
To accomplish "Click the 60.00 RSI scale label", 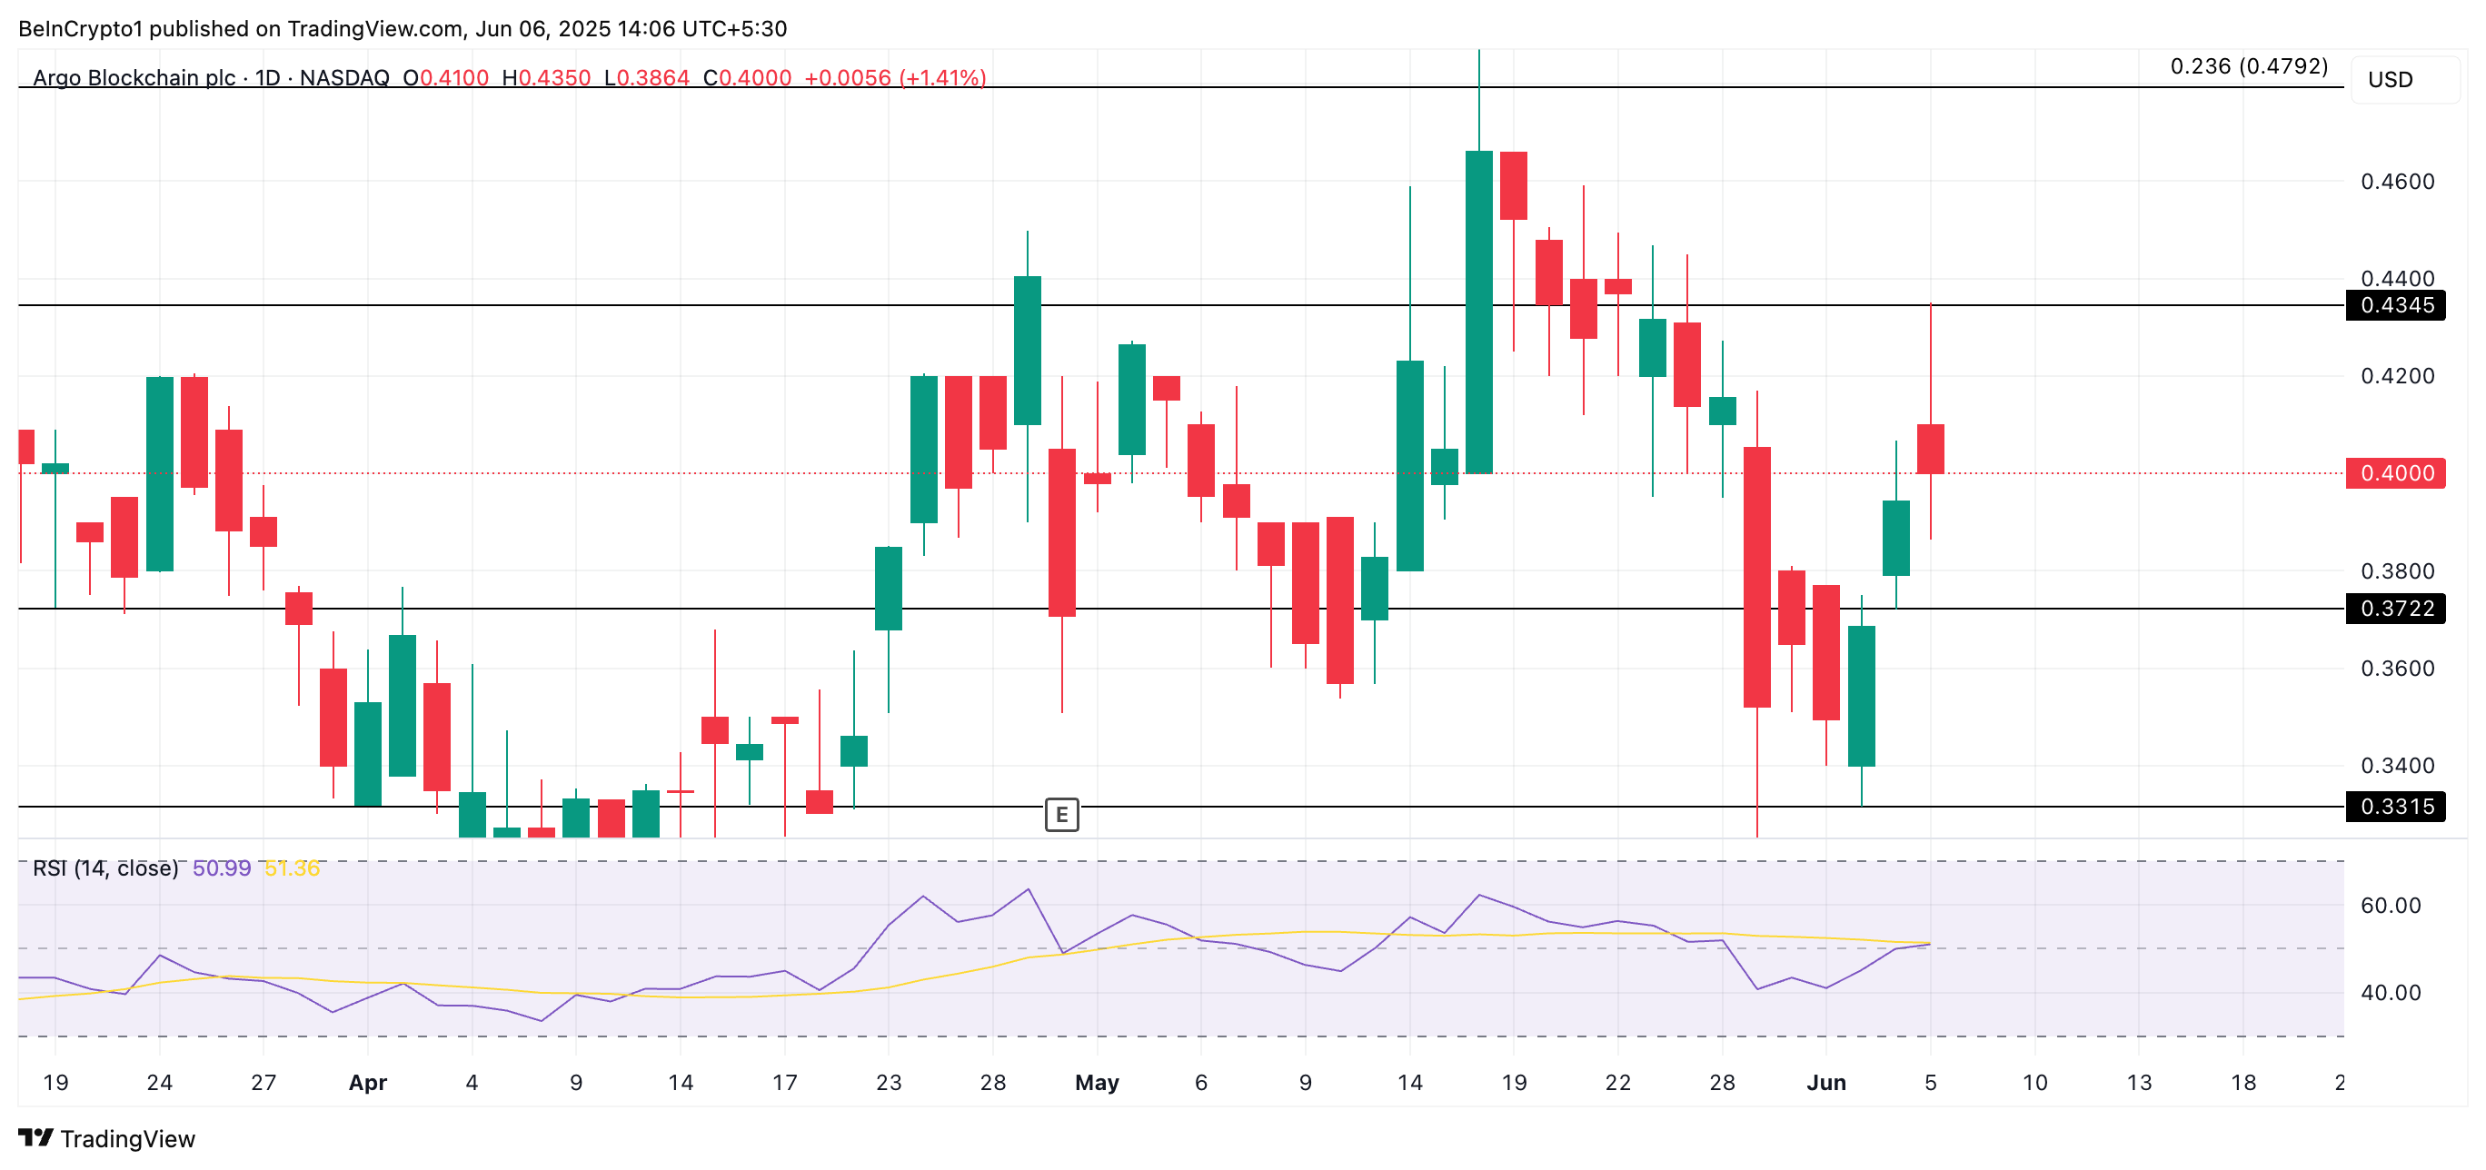I will click(2390, 905).
